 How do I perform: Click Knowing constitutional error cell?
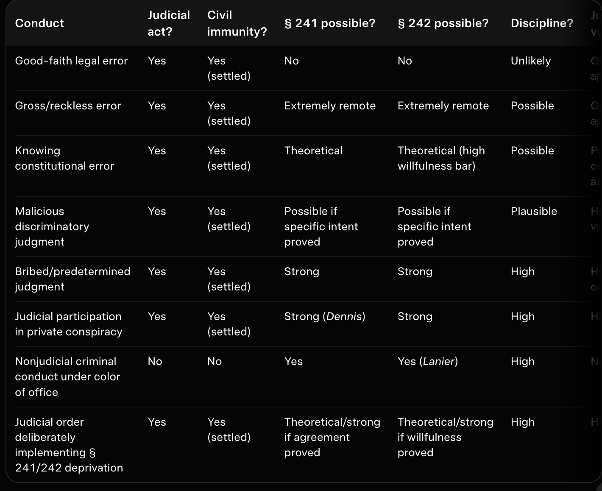click(x=64, y=159)
